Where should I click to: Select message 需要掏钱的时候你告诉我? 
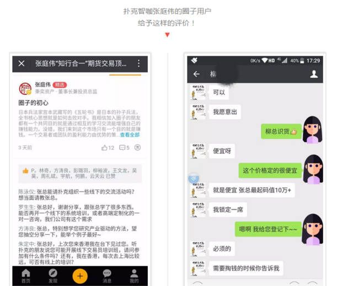(x=246, y=268)
